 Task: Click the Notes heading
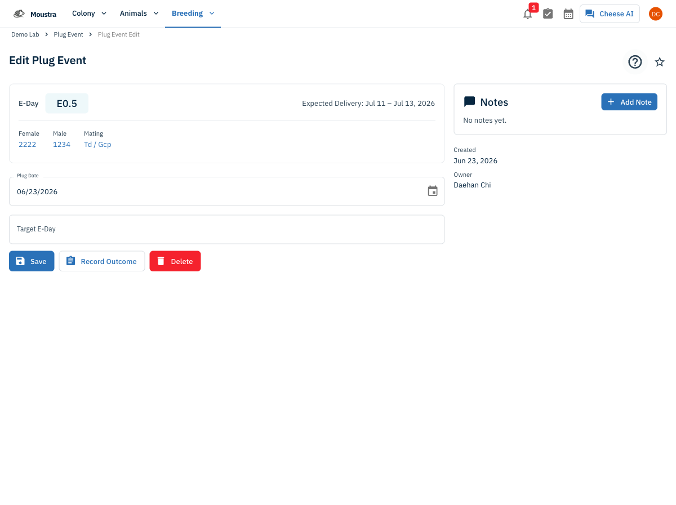pyautogui.click(x=494, y=102)
